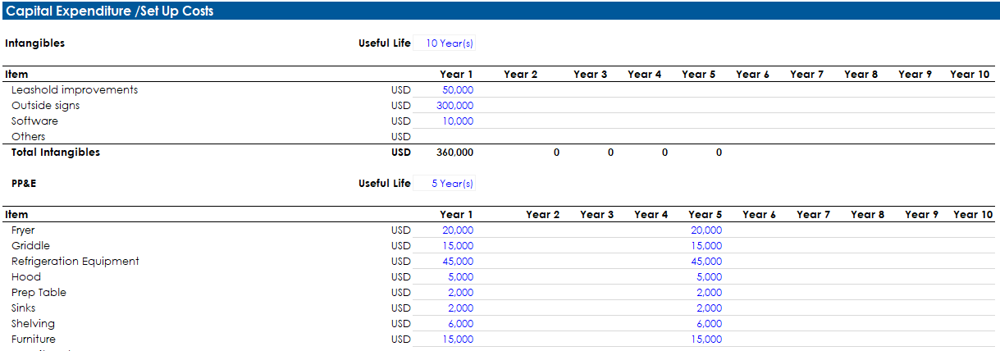Select the Griddle row label

pos(30,246)
